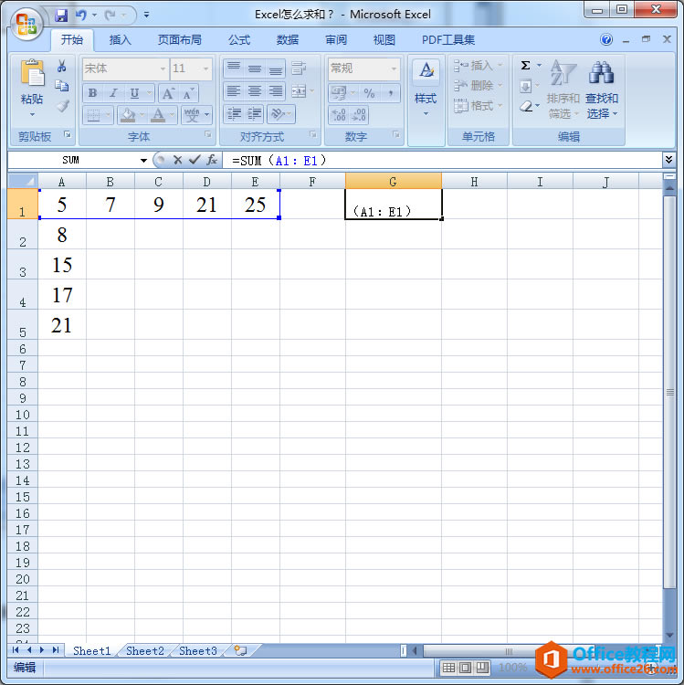Decrease the indent
684x685 pixels.
[x=234, y=114]
